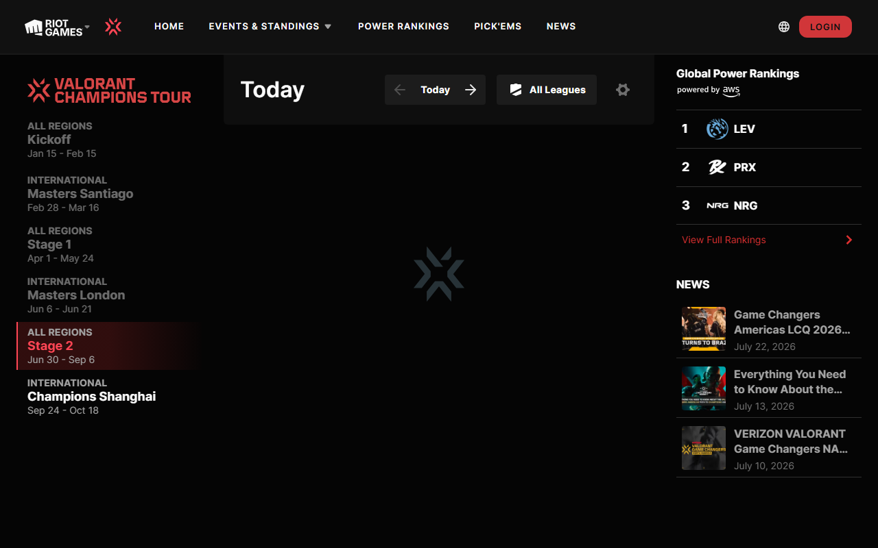This screenshot has height=548, width=878.
Task: Click the July 13, 2026 news date
Action: 764,406
